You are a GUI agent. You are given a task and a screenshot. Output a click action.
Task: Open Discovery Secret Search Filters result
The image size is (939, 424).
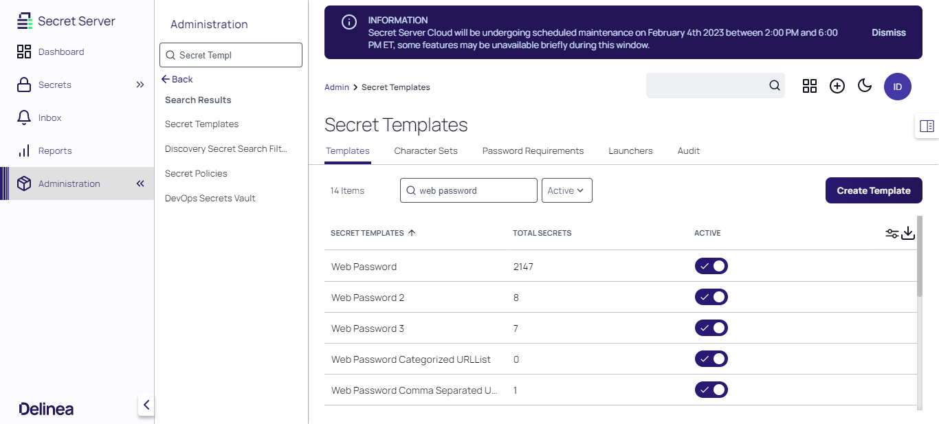click(226, 149)
